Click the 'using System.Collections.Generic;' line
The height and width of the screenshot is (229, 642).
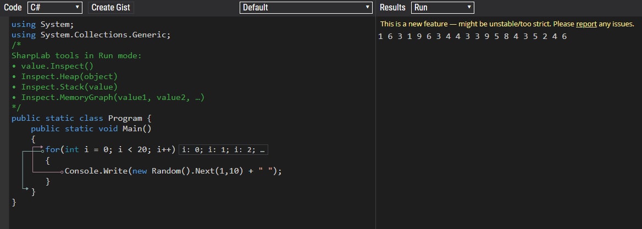(x=91, y=35)
